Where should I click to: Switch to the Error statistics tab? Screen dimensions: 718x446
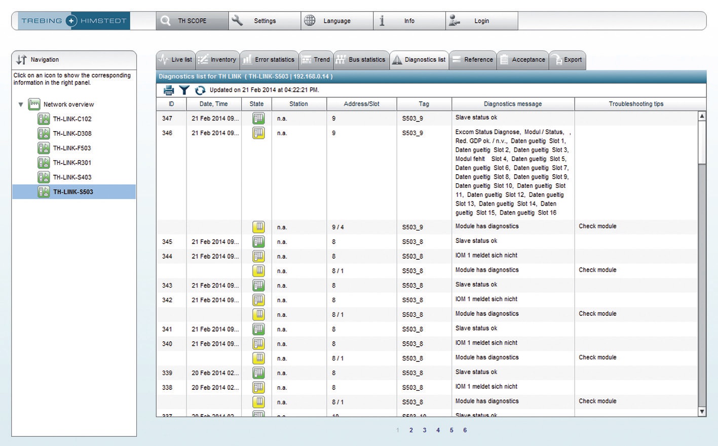coord(269,60)
